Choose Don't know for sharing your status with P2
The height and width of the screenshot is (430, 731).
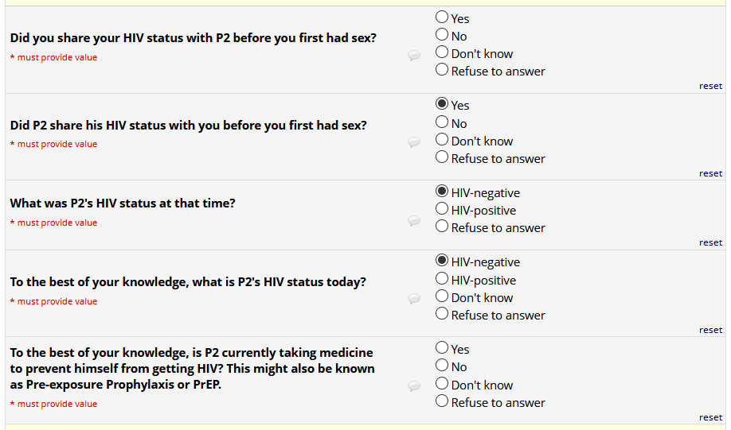442,53
